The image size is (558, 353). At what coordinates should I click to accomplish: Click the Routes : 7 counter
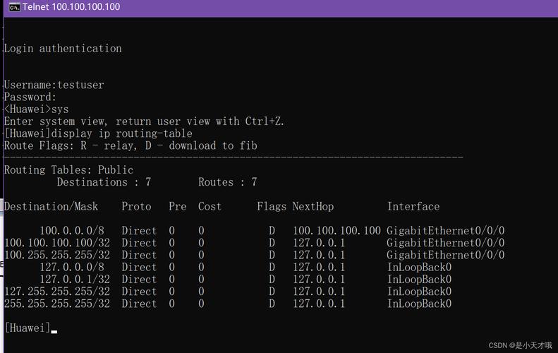coord(227,182)
